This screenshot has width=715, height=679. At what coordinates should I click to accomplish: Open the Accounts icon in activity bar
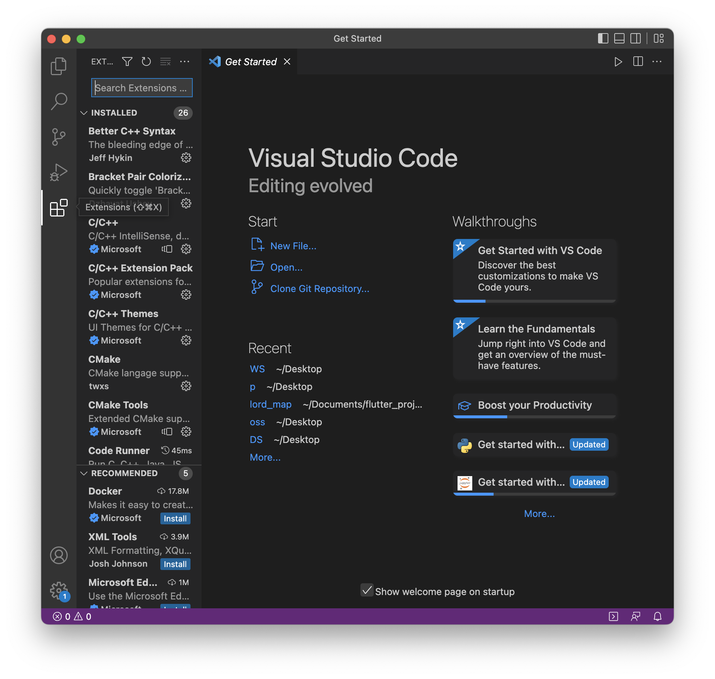point(58,555)
